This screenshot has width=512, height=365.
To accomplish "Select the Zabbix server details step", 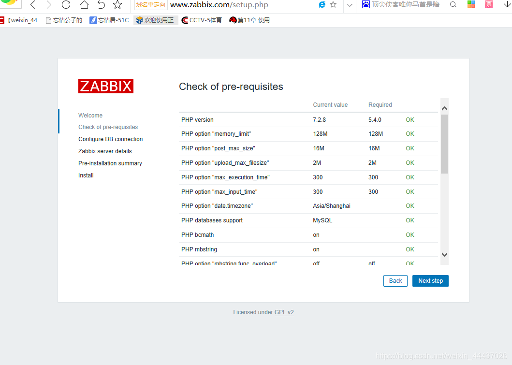I will (105, 151).
